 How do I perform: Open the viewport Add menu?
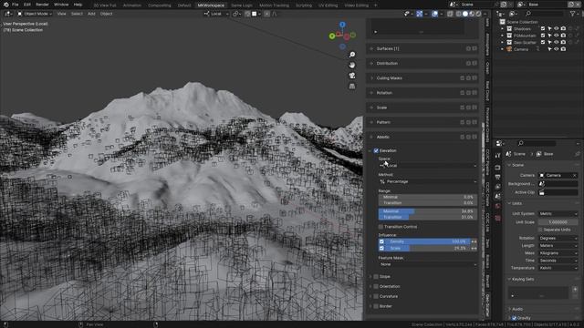pyautogui.click(x=91, y=14)
